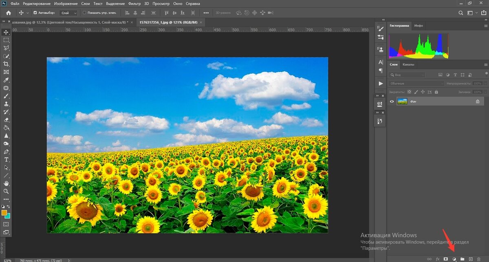Image resolution: width=489 pixels, height=262 pixels.
Task: Open the Слой auto-select dropdown
Action: [x=68, y=13]
